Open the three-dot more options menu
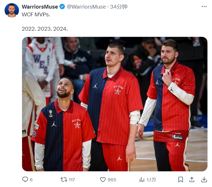Image resolution: width=212 pixels, height=187 pixels. tap(204, 7)
